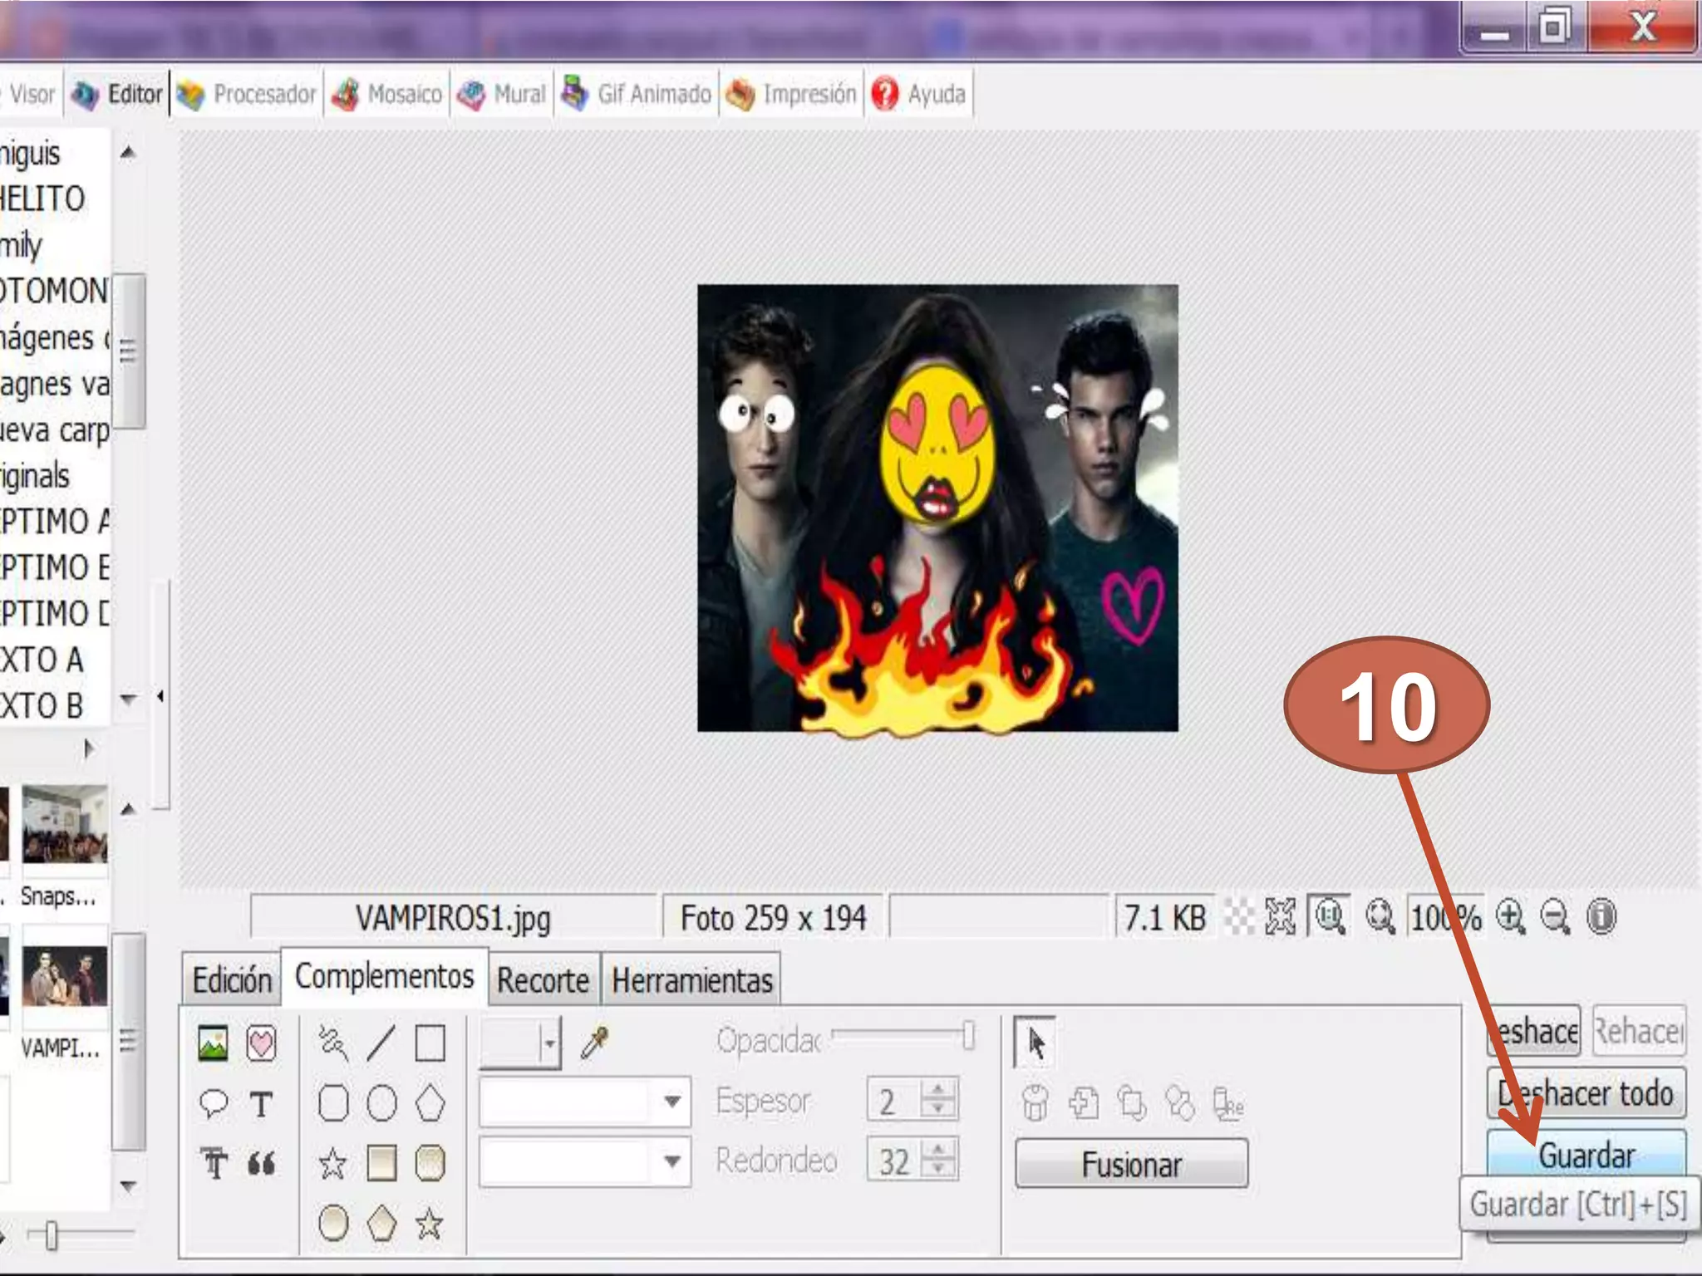
Task: Expand the second empty style combo box
Action: coord(672,1161)
